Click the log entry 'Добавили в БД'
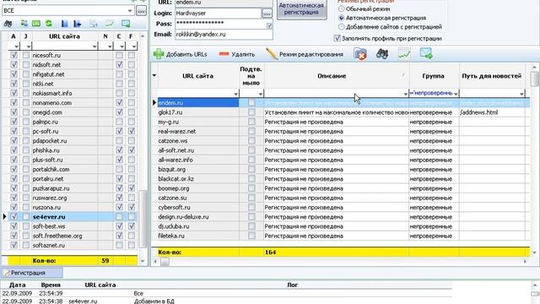The image size is (540, 304). coord(154,301)
